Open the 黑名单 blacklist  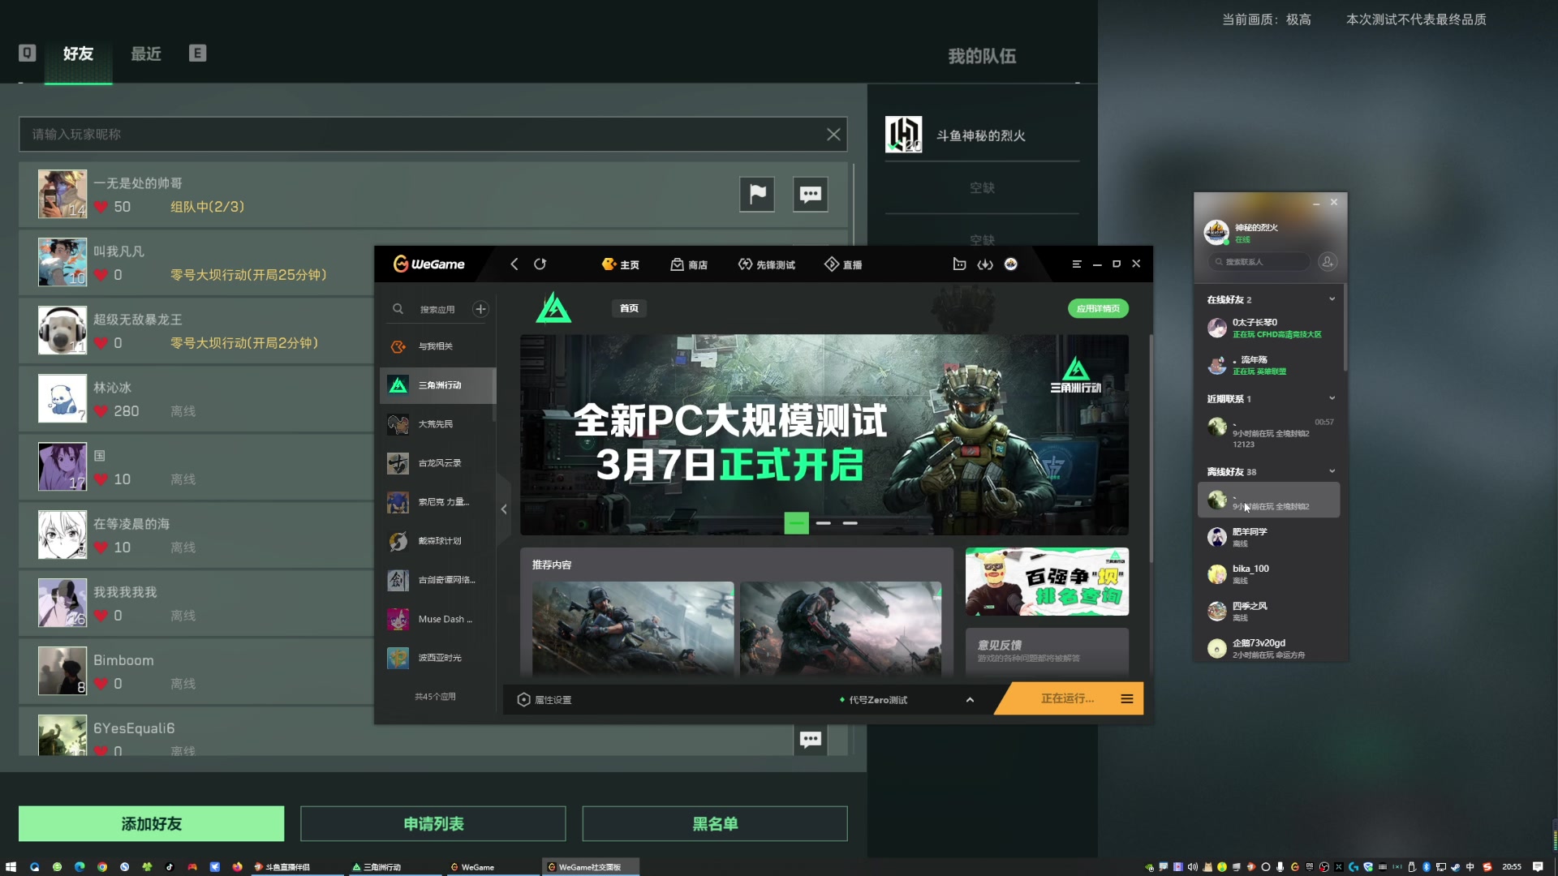pyautogui.click(x=715, y=824)
